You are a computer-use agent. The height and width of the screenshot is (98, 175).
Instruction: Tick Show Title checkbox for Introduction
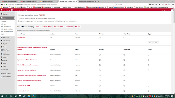124,37
